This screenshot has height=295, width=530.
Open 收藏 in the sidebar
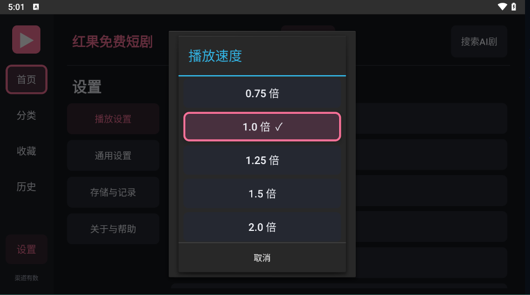(x=27, y=151)
